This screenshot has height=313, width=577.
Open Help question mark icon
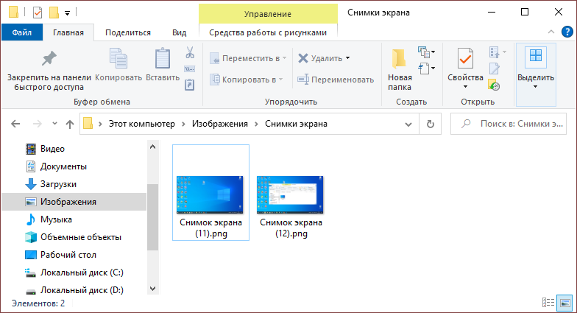pos(567,32)
